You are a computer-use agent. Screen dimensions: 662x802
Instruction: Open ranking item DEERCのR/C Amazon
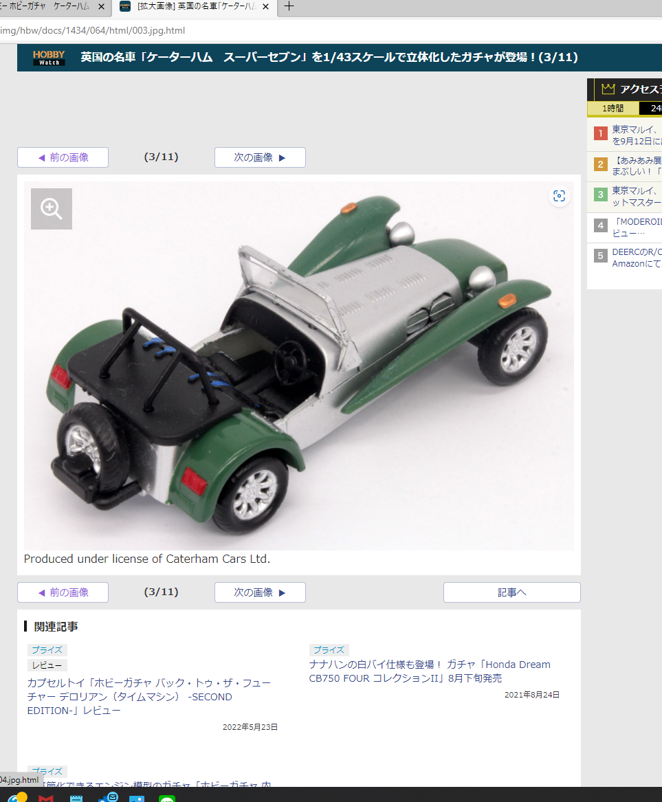pos(637,258)
